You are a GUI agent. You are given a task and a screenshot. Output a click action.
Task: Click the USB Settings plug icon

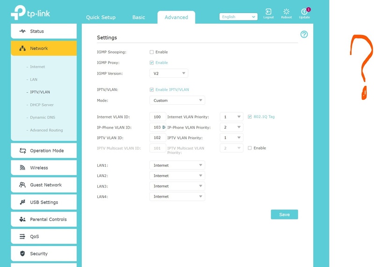pyautogui.click(x=22, y=202)
